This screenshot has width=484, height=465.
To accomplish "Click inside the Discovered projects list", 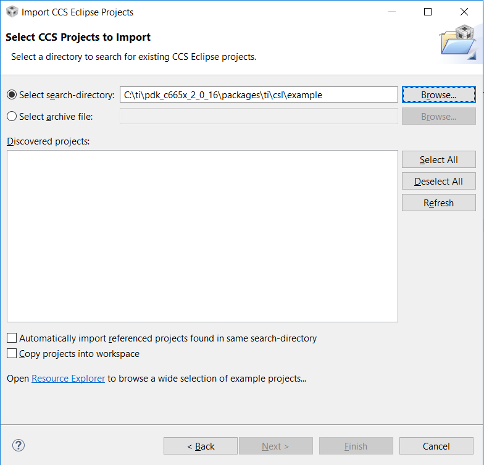I will (202, 236).
